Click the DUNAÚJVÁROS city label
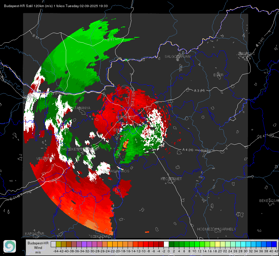This screenshot has width=279, height=256. 116,171
